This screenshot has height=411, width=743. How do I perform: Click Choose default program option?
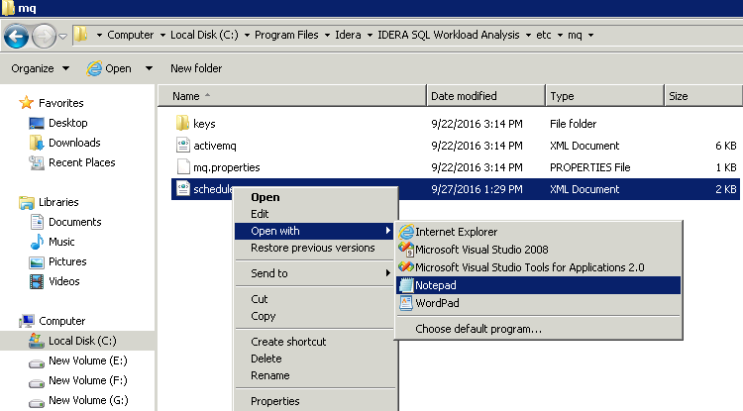478,329
